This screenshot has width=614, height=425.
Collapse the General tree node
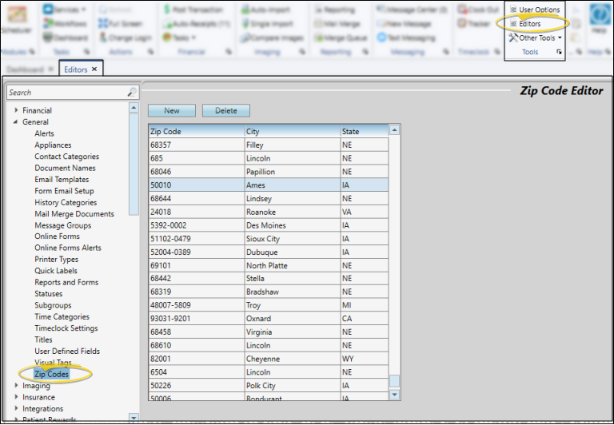16,122
